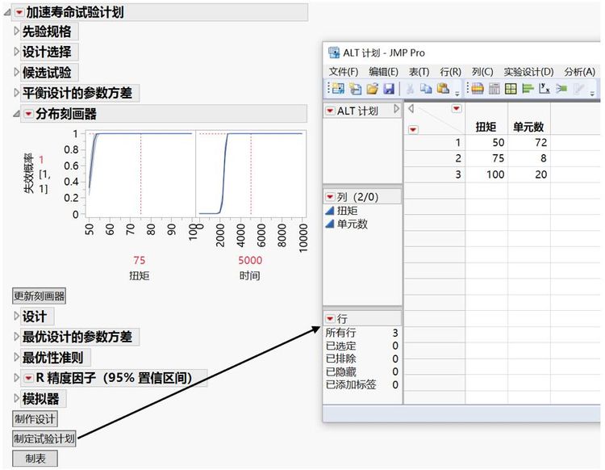Open the red triangle menu for 分布刻画器

[28, 114]
